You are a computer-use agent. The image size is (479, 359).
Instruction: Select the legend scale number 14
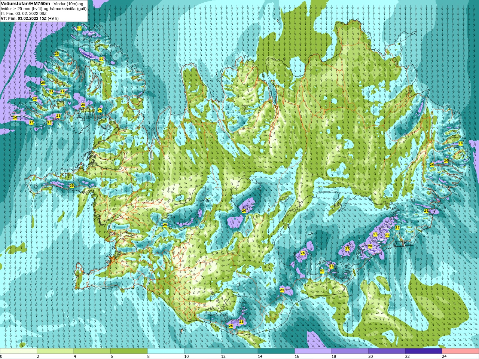pos(260,356)
